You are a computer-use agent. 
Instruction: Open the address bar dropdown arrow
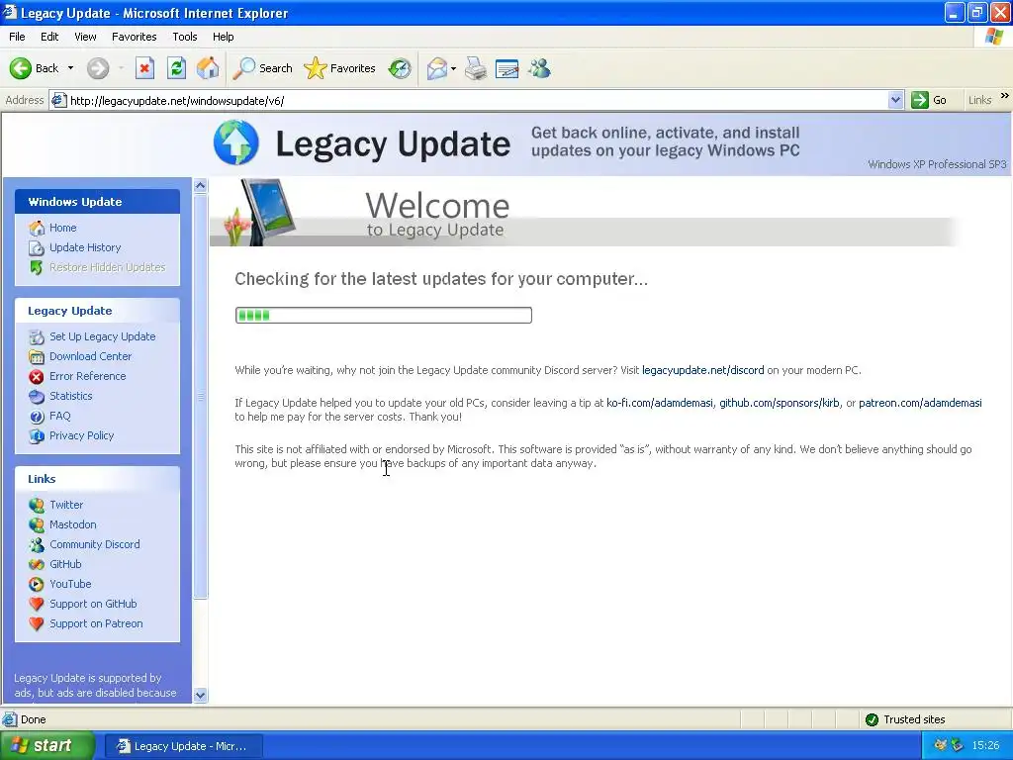(x=895, y=100)
